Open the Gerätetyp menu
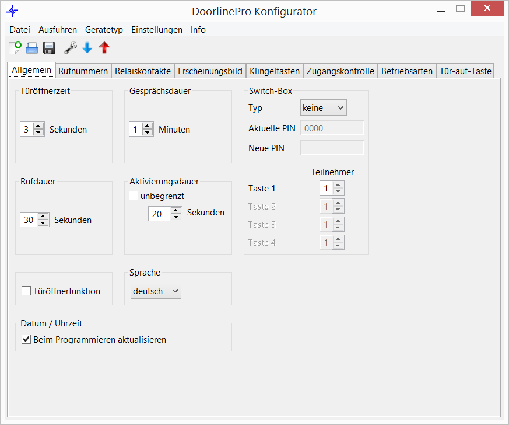 point(104,30)
